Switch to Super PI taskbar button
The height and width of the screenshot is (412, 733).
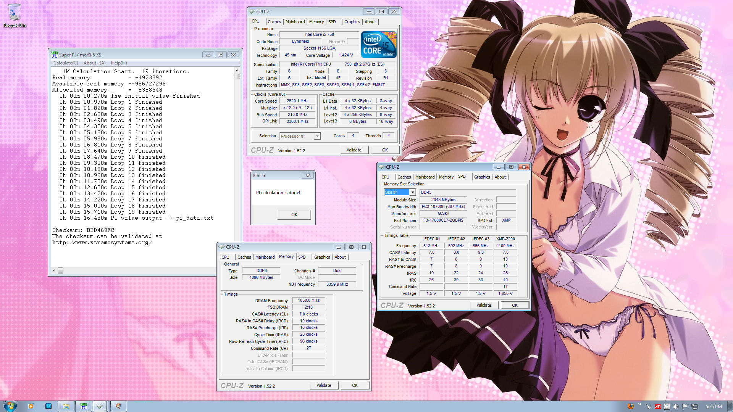click(83, 406)
